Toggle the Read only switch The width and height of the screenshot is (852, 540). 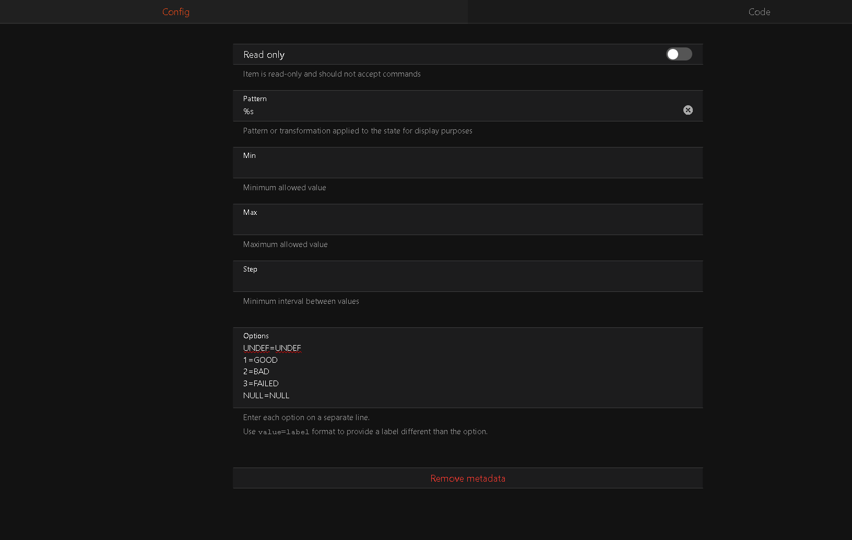tap(679, 54)
